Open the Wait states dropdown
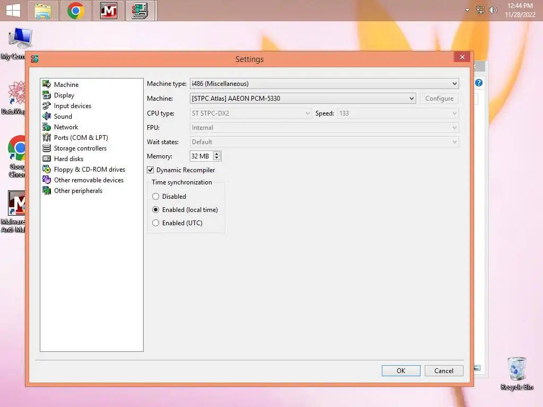 (x=324, y=142)
